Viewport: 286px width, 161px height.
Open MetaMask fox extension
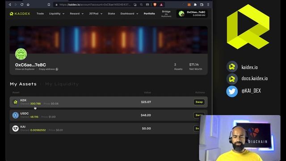click(189, 4)
